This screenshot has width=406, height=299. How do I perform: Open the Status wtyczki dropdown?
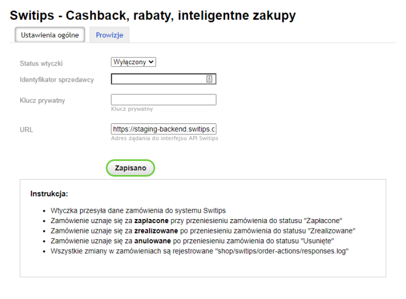tap(133, 62)
